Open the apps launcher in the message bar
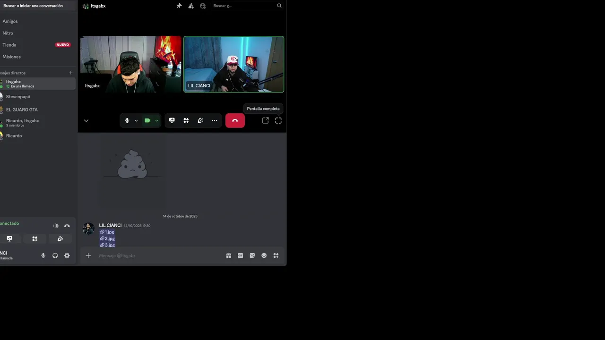605x340 pixels. click(276, 255)
